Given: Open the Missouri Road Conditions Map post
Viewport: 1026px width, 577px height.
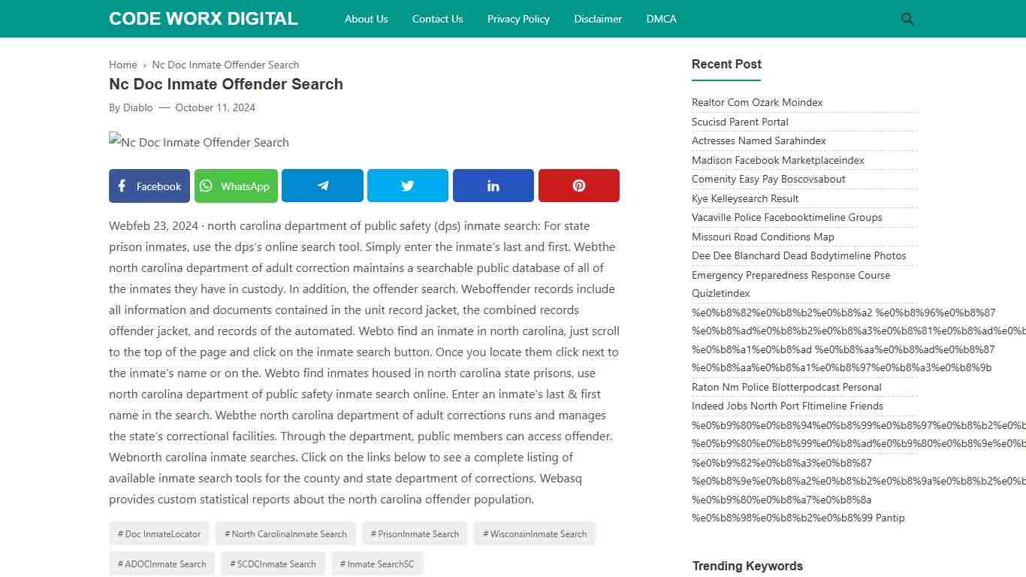Looking at the screenshot, I should click(x=762, y=237).
